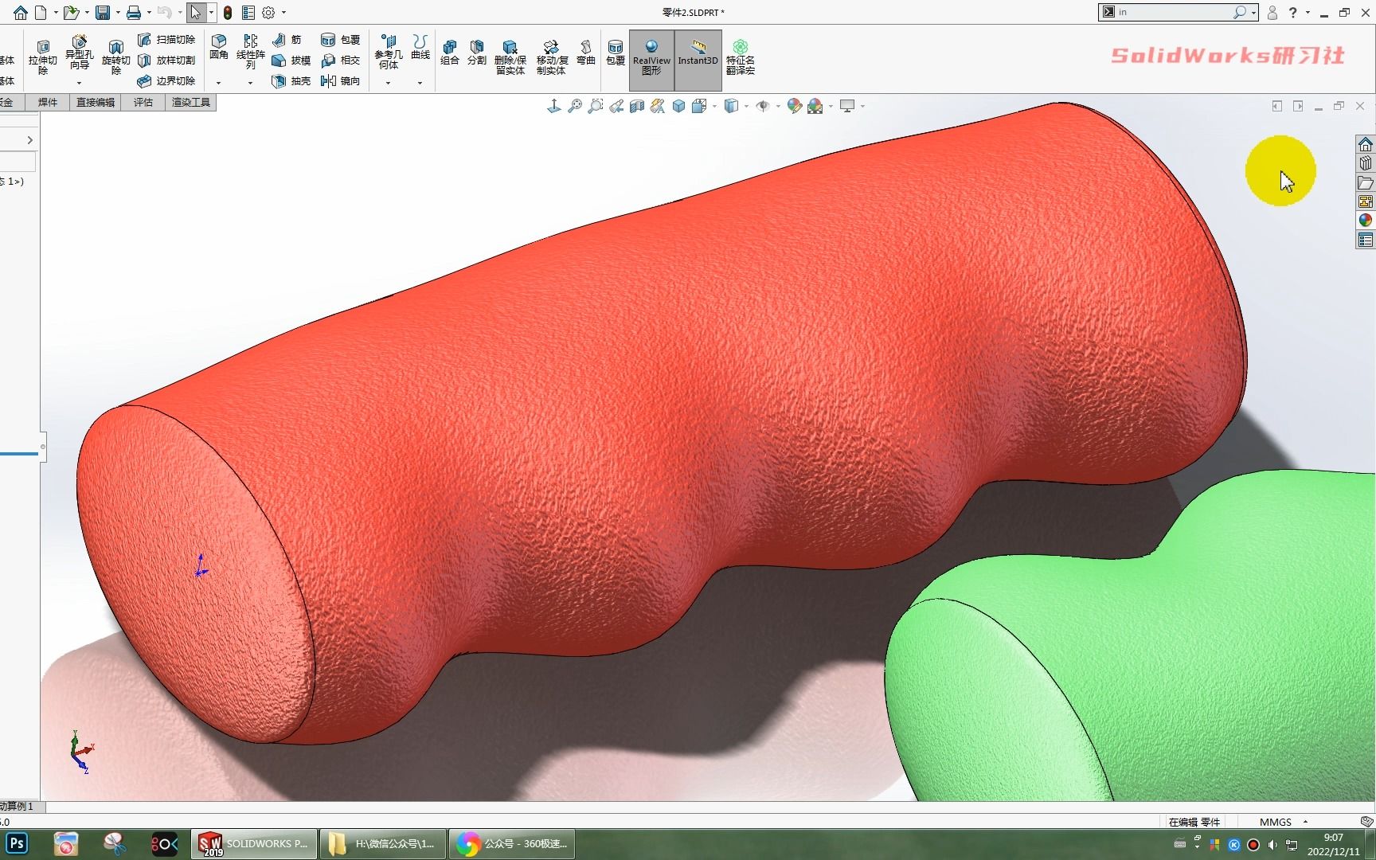Select the Intersect (相交) tool
Screen dimensions: 1376x860
pos(341,60)
